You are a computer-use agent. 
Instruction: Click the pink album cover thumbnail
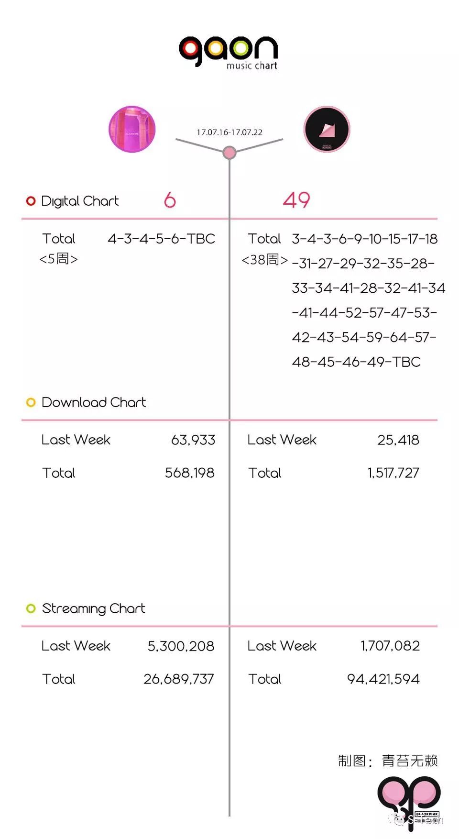pyautogui.click(x=132, y=129)
